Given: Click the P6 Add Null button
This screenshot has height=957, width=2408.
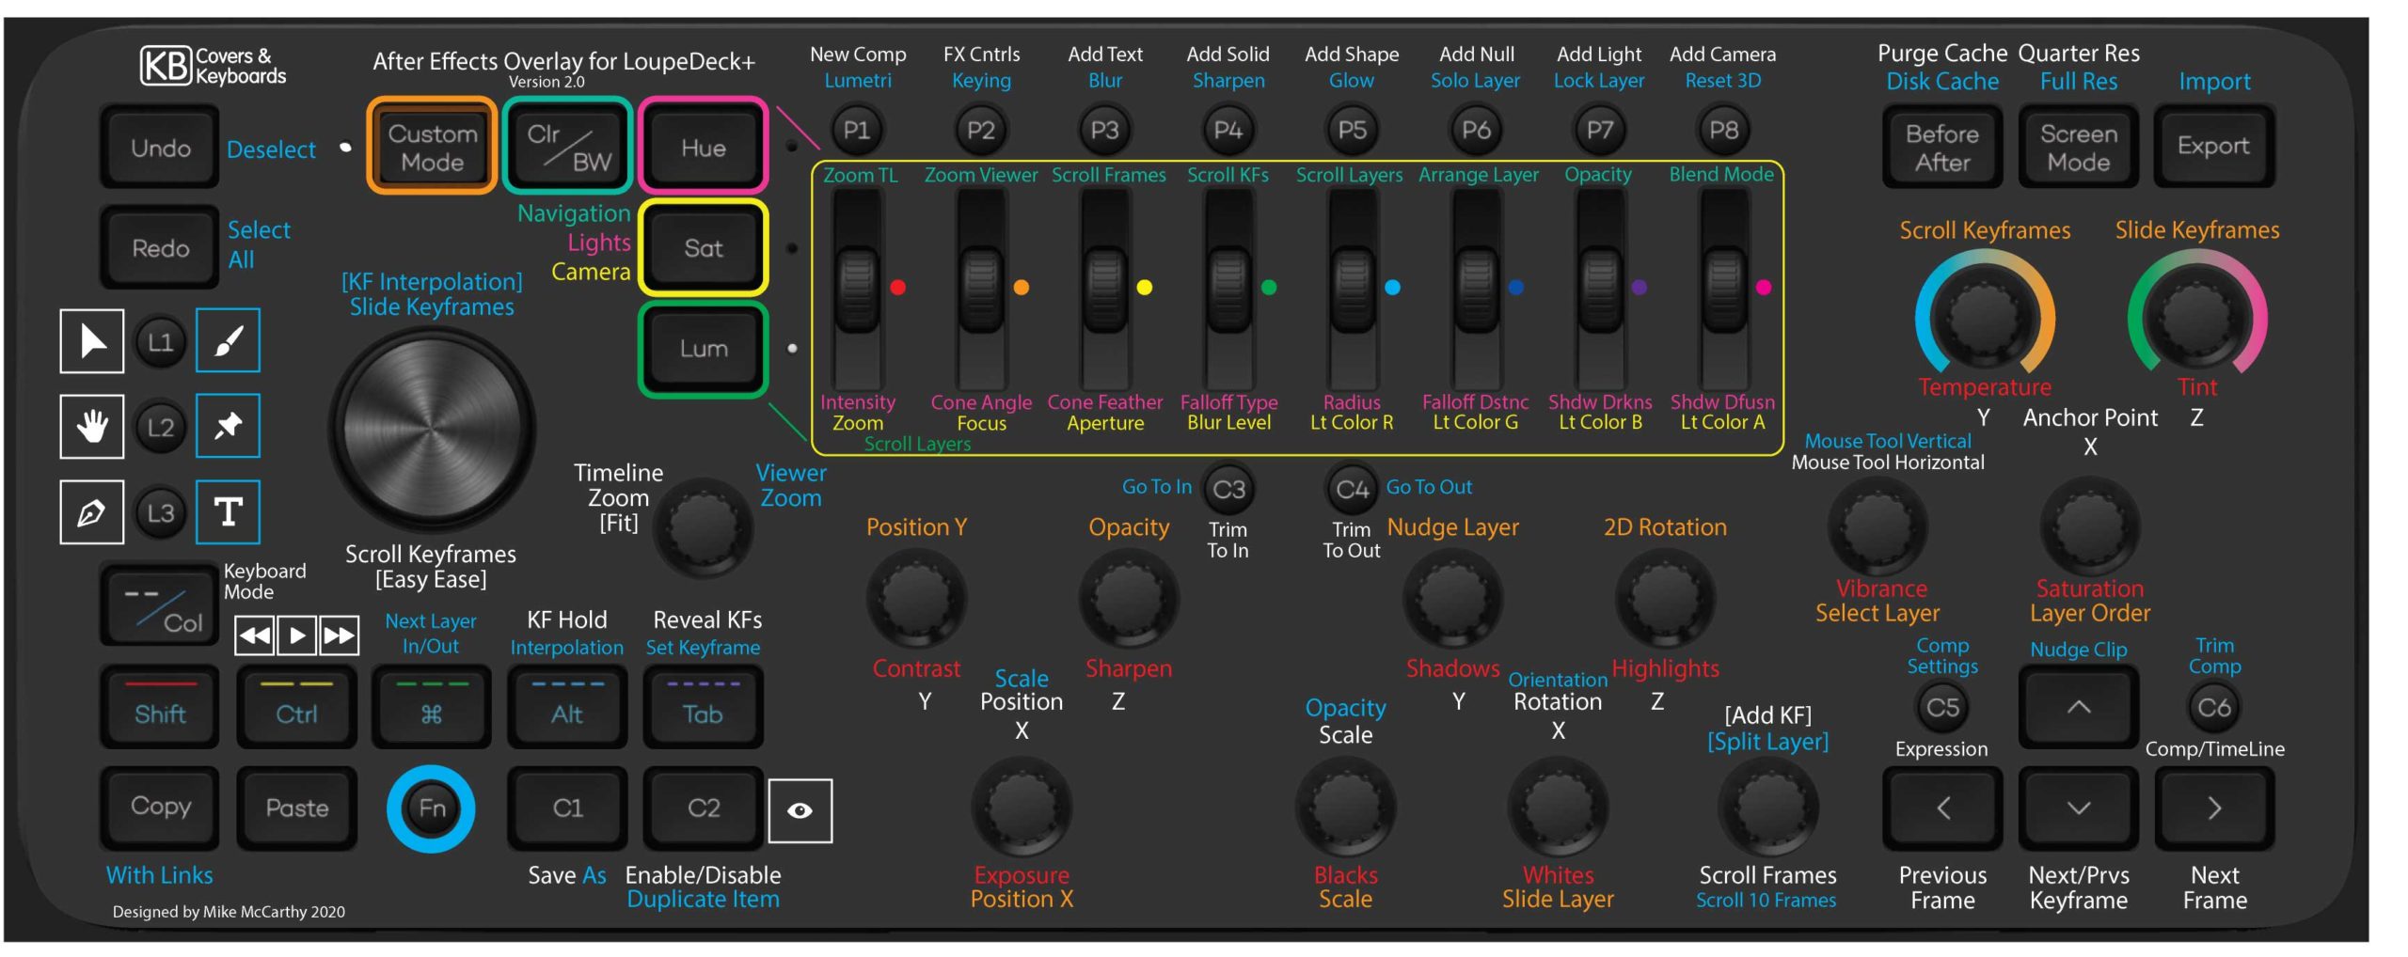Looking at the screenshot, I should 1476,130.
